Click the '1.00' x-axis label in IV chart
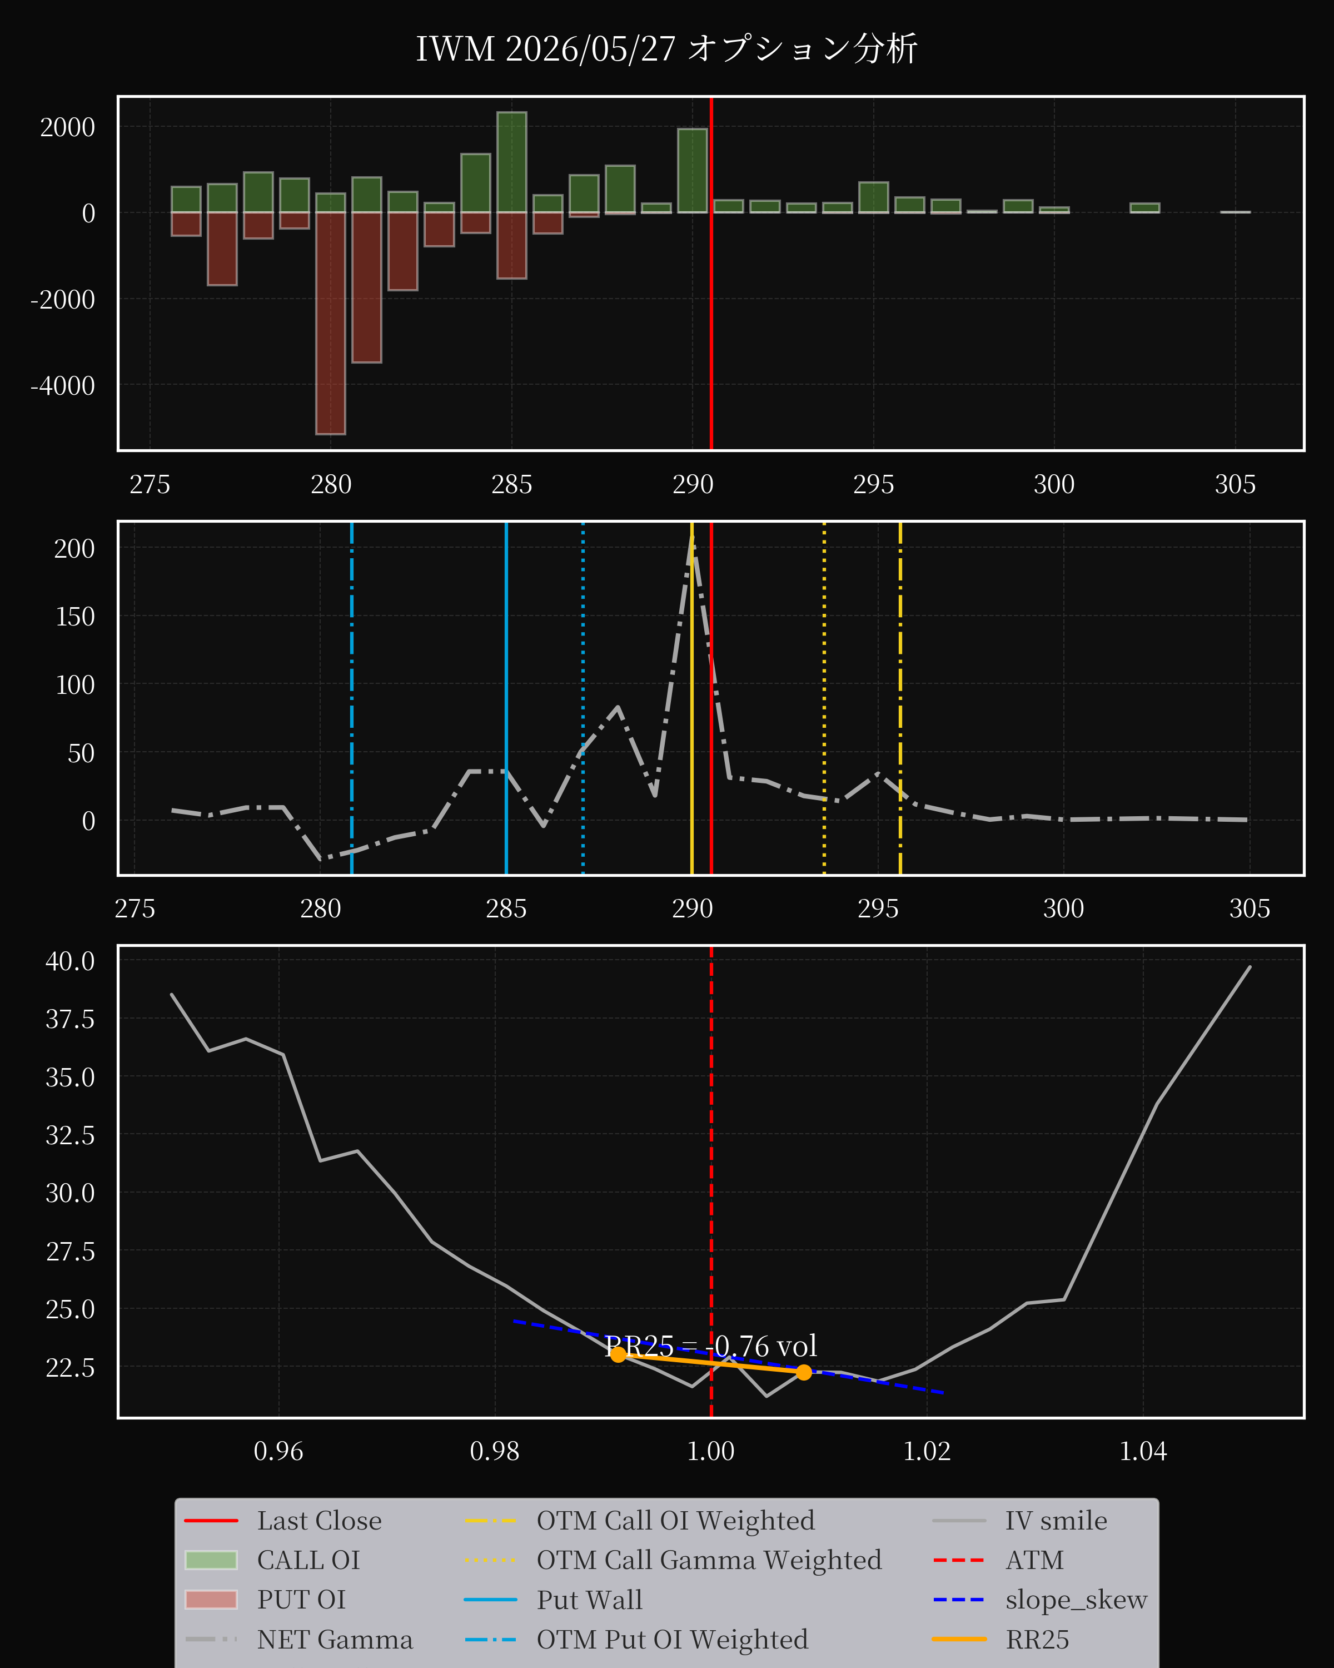The height and width of the screenshot is (1668, 1334). click(x=711, y=1451)
